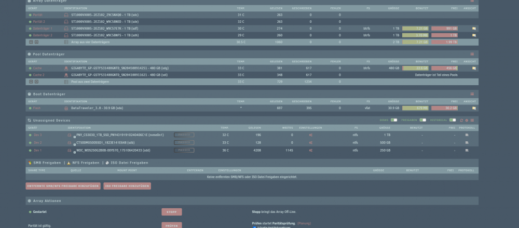Click PASSED SMART status for Dev 2
Viewport: 519px width, 228px height.
[184, 142]
